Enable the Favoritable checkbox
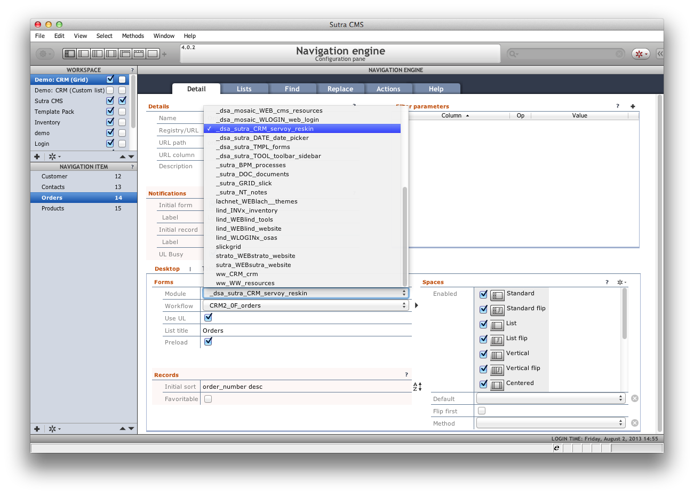 tap(208, 399)
